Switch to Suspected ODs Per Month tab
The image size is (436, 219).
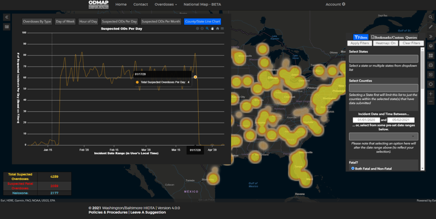coord(161,21)
